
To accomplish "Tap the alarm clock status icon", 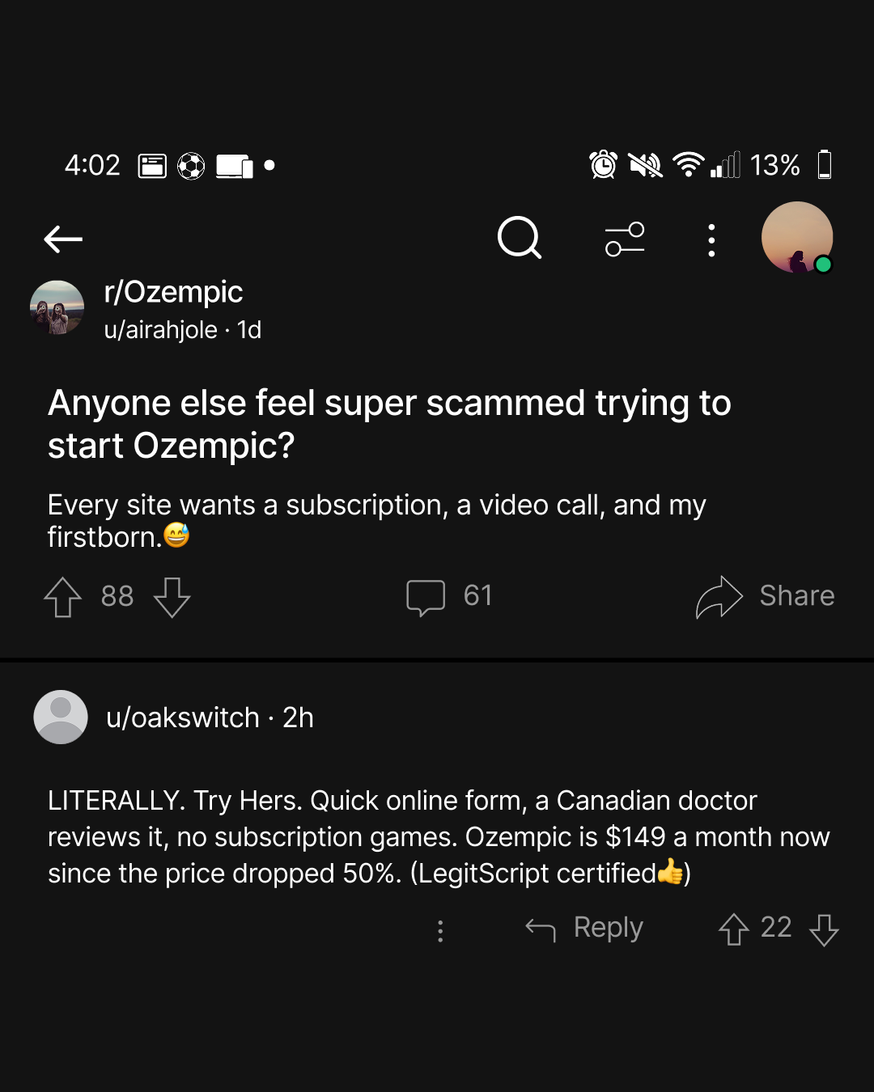I will [603, 164].
